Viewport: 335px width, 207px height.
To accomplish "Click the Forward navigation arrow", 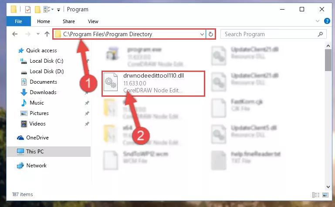I will pos(28,34).
